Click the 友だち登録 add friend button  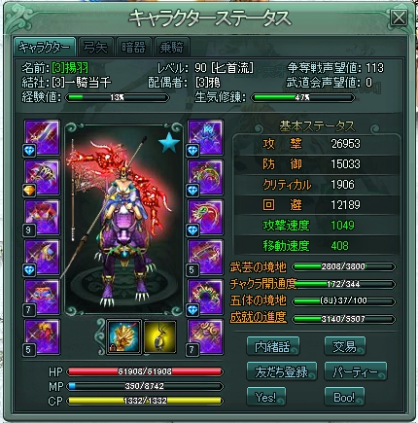(x=281, y=371)
